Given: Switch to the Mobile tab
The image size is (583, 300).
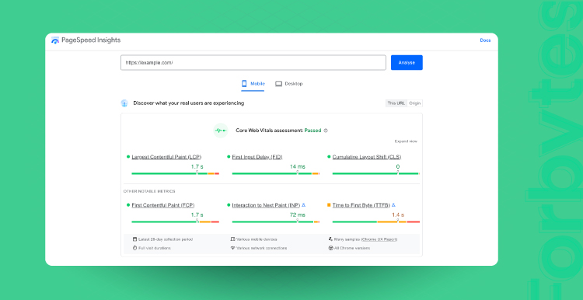Looking at the screenshot, I should [x=253, y=84].
